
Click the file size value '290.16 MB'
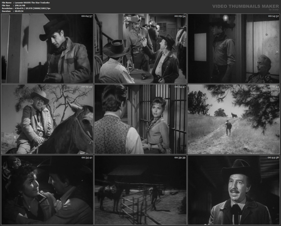coord(20,6)
